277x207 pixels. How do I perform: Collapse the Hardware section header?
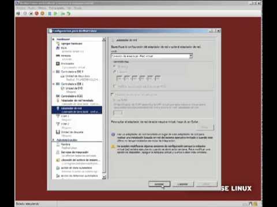click(x=54, y=39)
